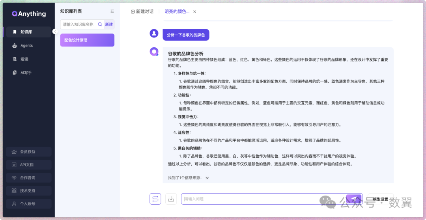426x220 pixels.
Task: Click the 合作咨询 button
Action: coord(29,178)
